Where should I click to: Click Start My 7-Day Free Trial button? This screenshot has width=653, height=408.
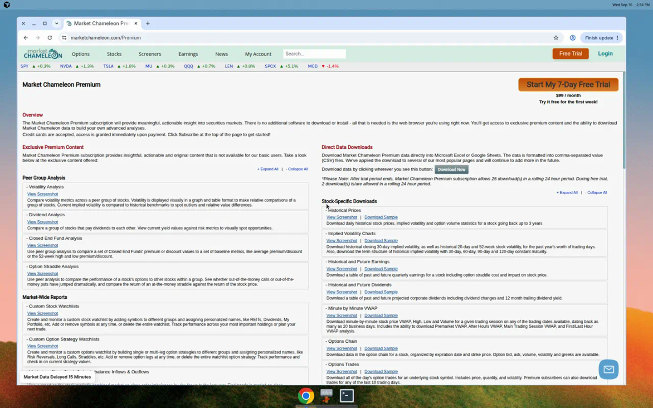(x=568, y=85)
